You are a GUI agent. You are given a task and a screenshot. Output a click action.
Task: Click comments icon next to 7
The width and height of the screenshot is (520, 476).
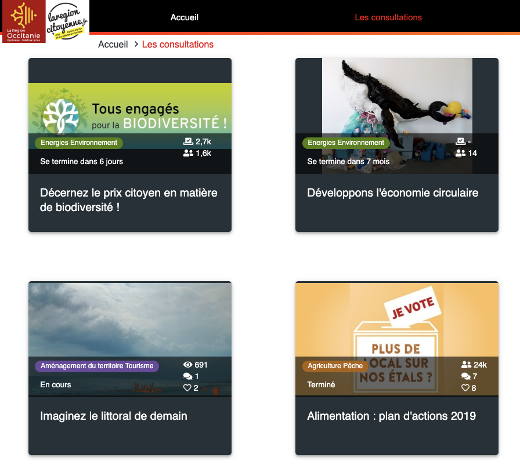coord(466,376)
